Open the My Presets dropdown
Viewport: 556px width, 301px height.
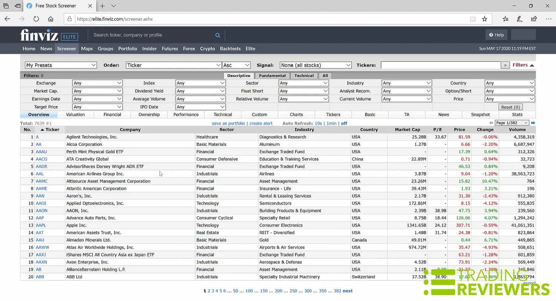[61, 65]
